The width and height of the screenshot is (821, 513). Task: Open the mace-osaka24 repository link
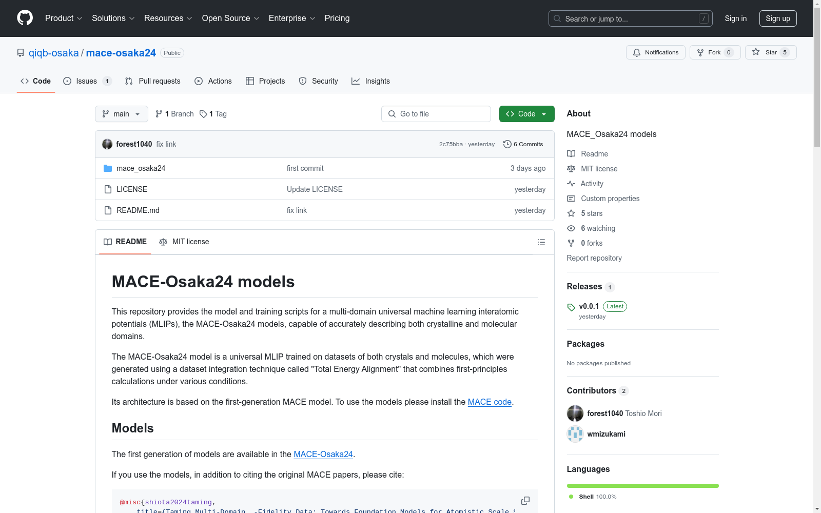(121, 53)
